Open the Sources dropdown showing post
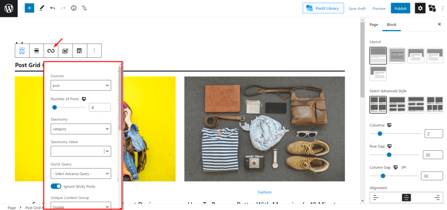The height and width of the screenshot is (210, 447). [x=81, y=85]
